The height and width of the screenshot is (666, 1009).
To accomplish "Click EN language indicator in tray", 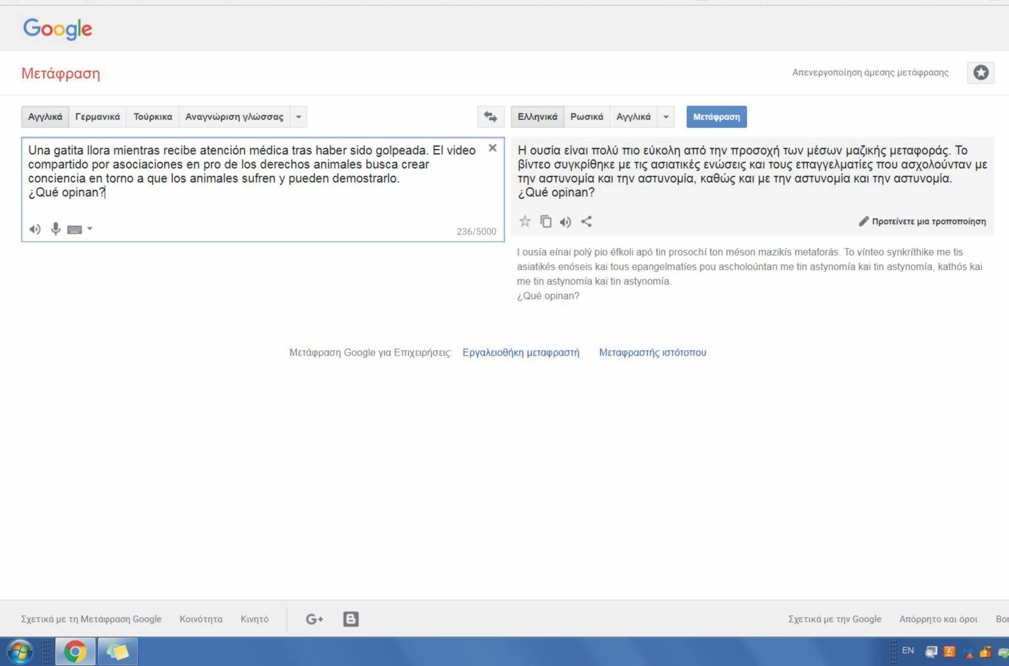I will [x=908, y=650].
